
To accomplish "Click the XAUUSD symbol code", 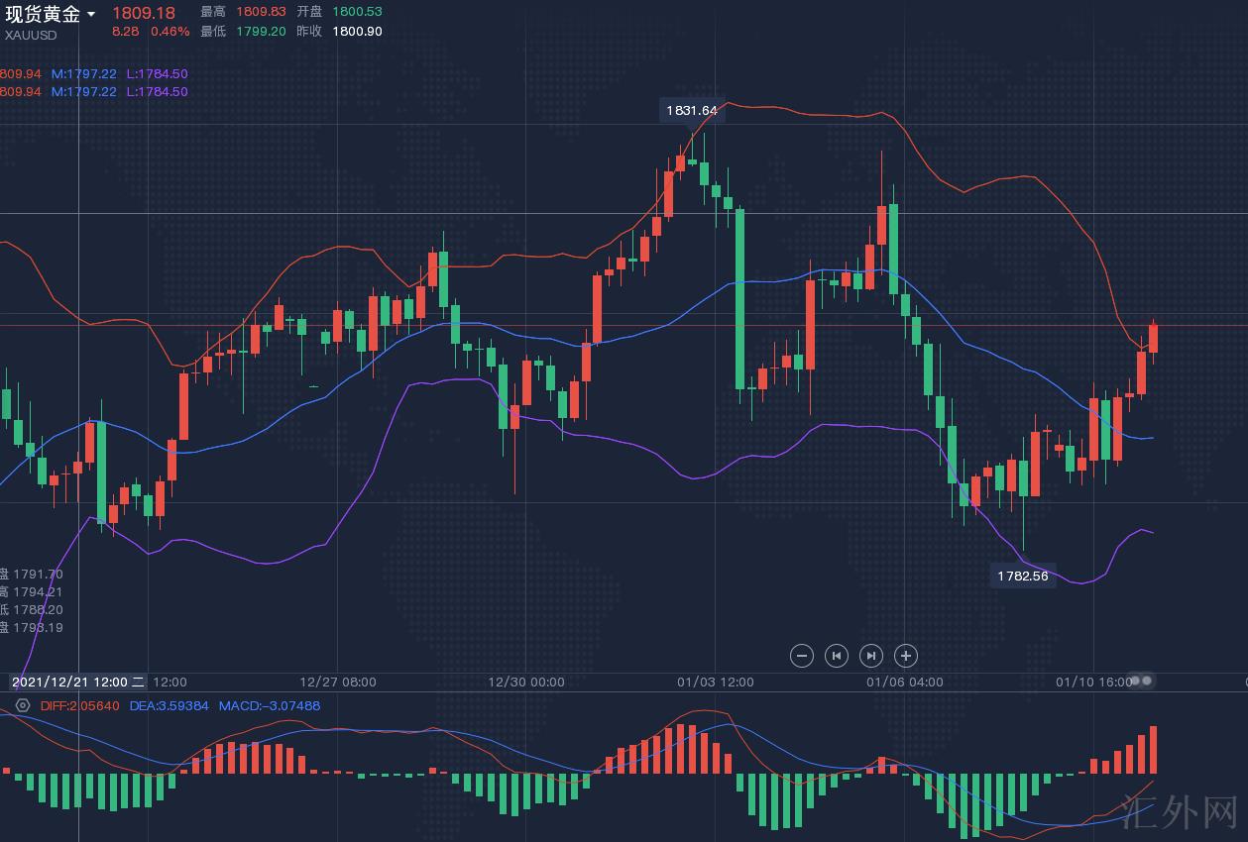I will click(x=31, y=36).
